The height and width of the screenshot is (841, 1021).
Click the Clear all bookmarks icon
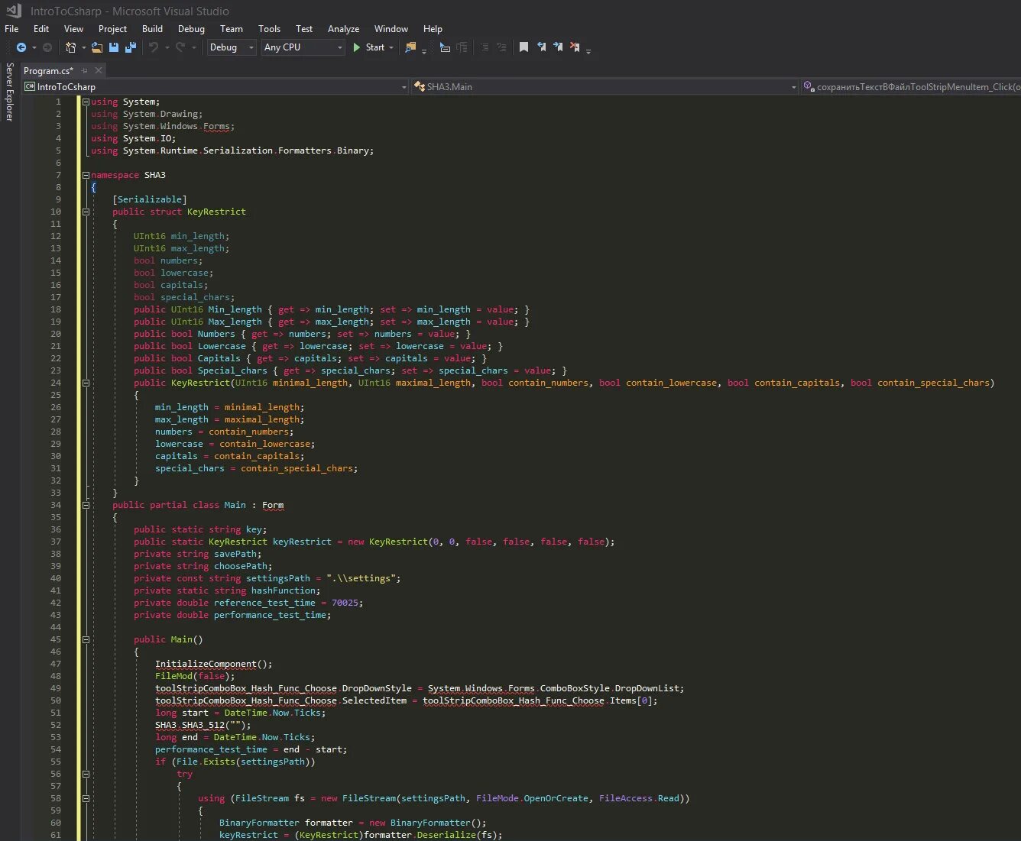575,47
